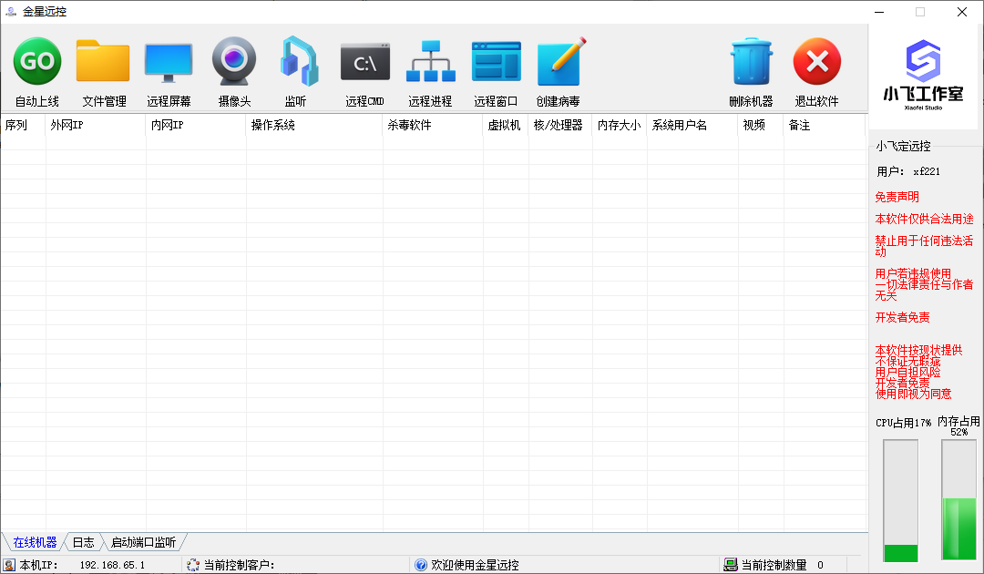Screen dimensions: 984x574
Task: Click the red 退出软件 X icon
Action: point(816,61)
